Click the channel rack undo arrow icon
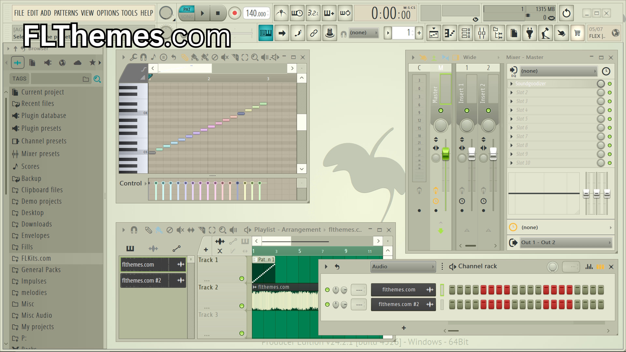The width and height of the screenshot is (626, 352). coord(337,267)
